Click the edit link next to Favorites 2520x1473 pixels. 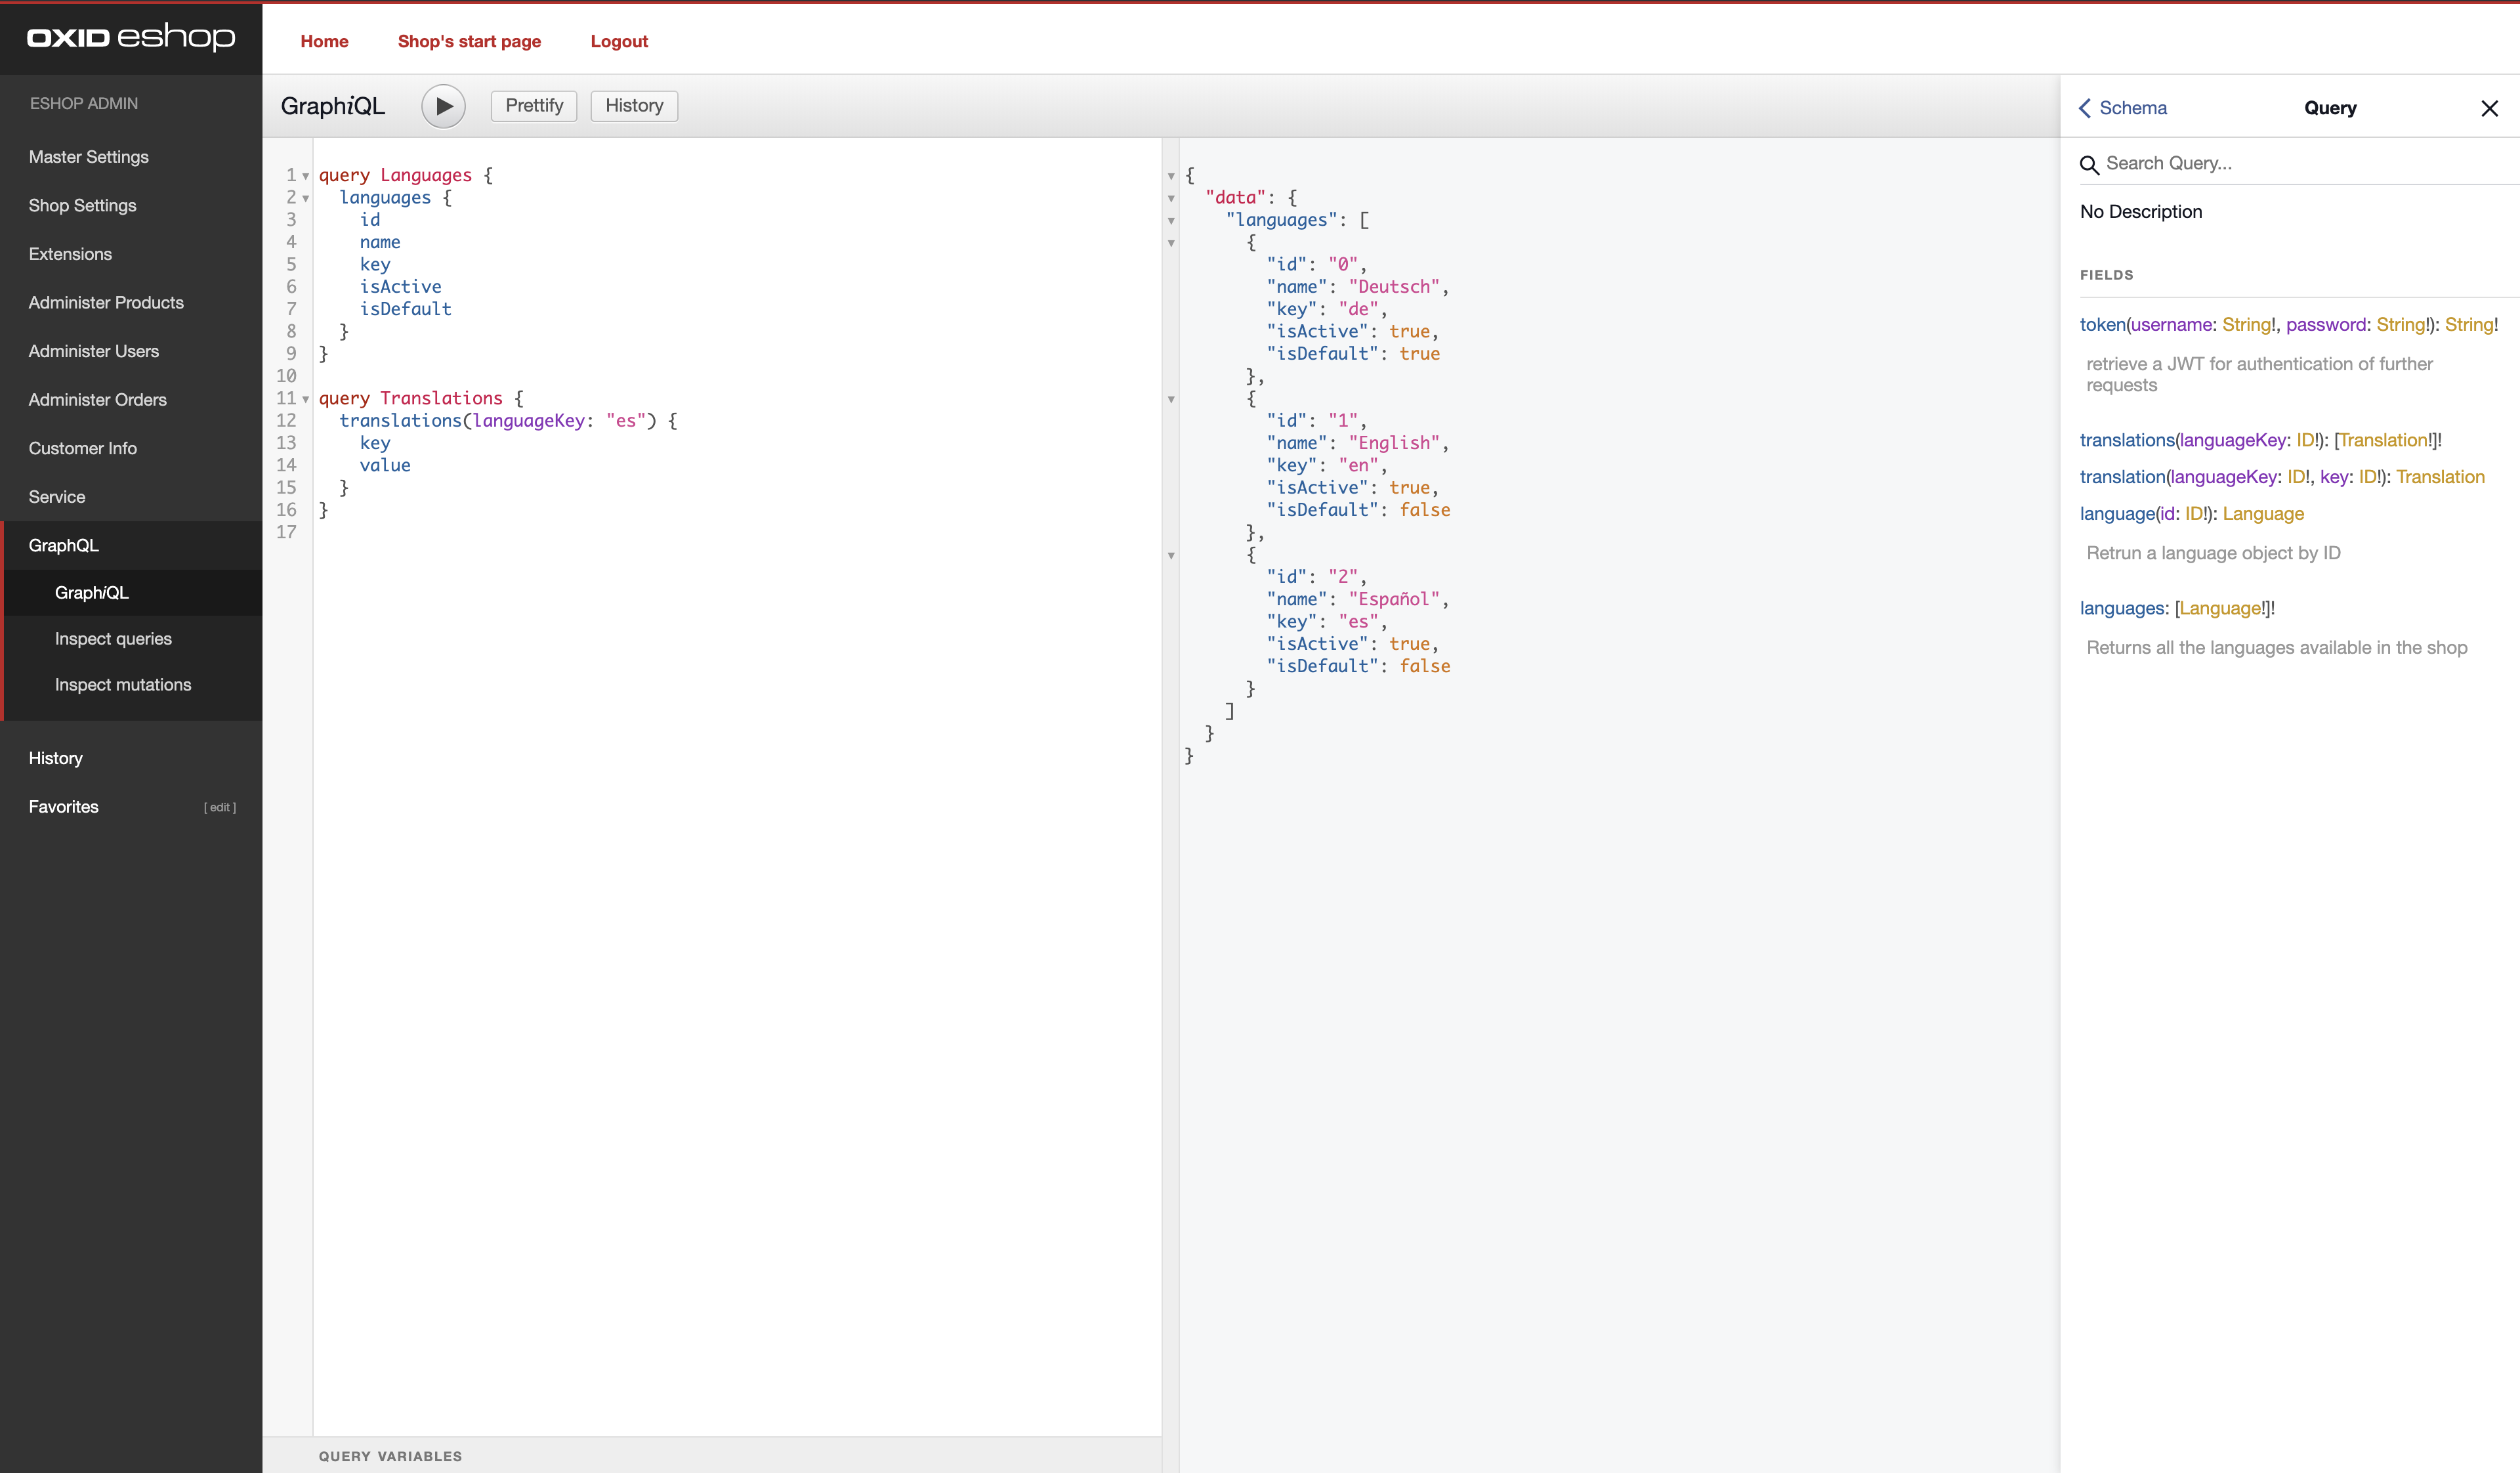(219, 807)
